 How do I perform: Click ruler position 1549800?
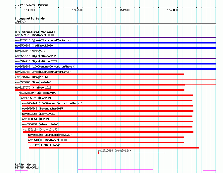click(x=172, y=10)
